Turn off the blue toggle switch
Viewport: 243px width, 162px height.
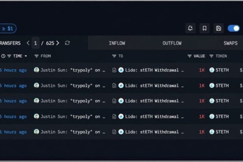point(233,28)
